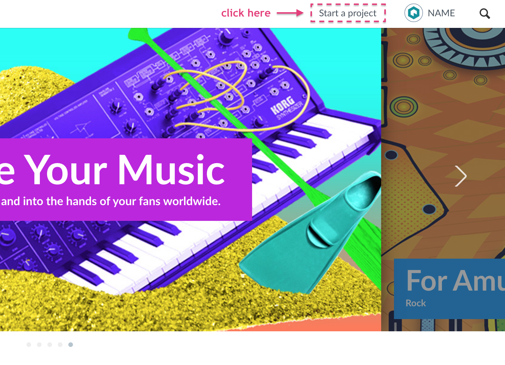
Task: Select the second carousel pagination dot
Action: coord(39,345)
